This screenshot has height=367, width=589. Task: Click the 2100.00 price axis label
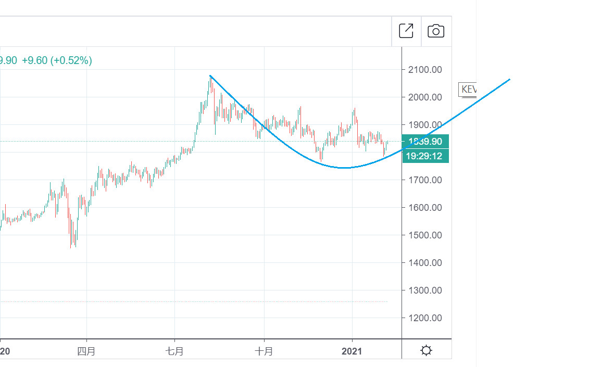point(426,70)
